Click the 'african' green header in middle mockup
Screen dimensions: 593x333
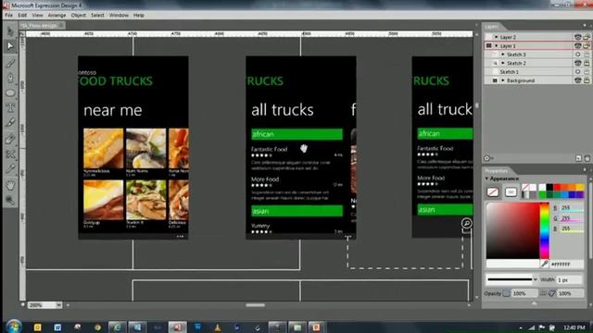click(x=296, y=134)
